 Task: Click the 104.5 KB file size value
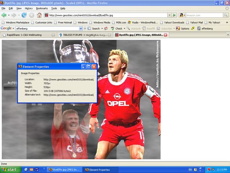(57, 91)
